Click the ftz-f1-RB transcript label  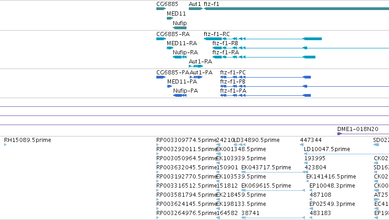(x=225, y=43)
